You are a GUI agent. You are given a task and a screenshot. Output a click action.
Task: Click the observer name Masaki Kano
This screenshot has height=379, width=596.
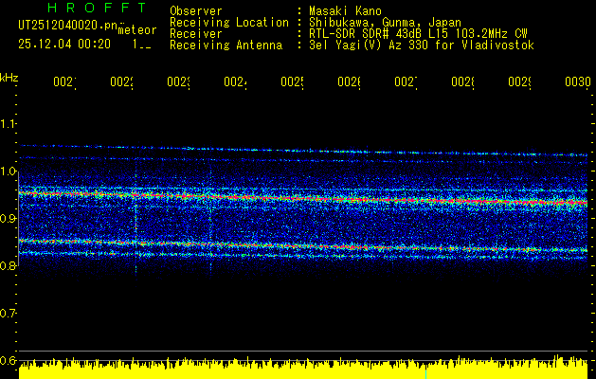coord(345,10)
